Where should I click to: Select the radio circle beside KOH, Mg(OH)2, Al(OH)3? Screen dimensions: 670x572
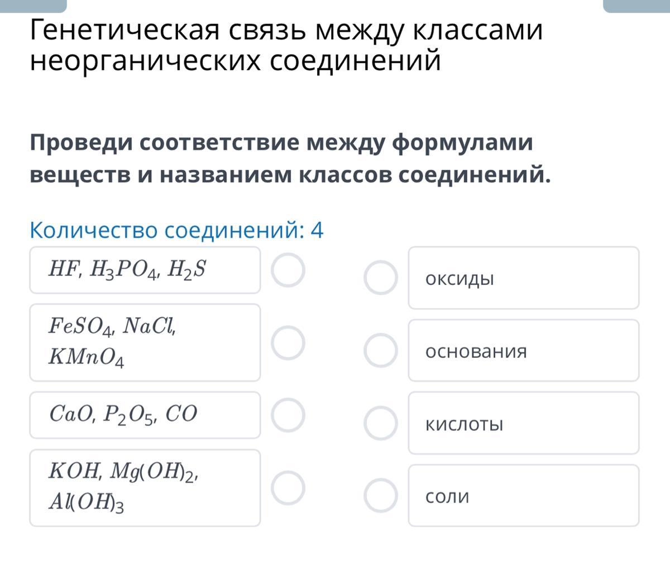[x=288, y=488]
